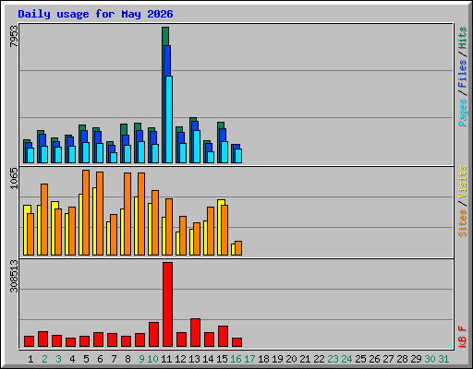473x369 pixels.
Task: Click the day 15 label on x-axis
Action: [222, 359]
